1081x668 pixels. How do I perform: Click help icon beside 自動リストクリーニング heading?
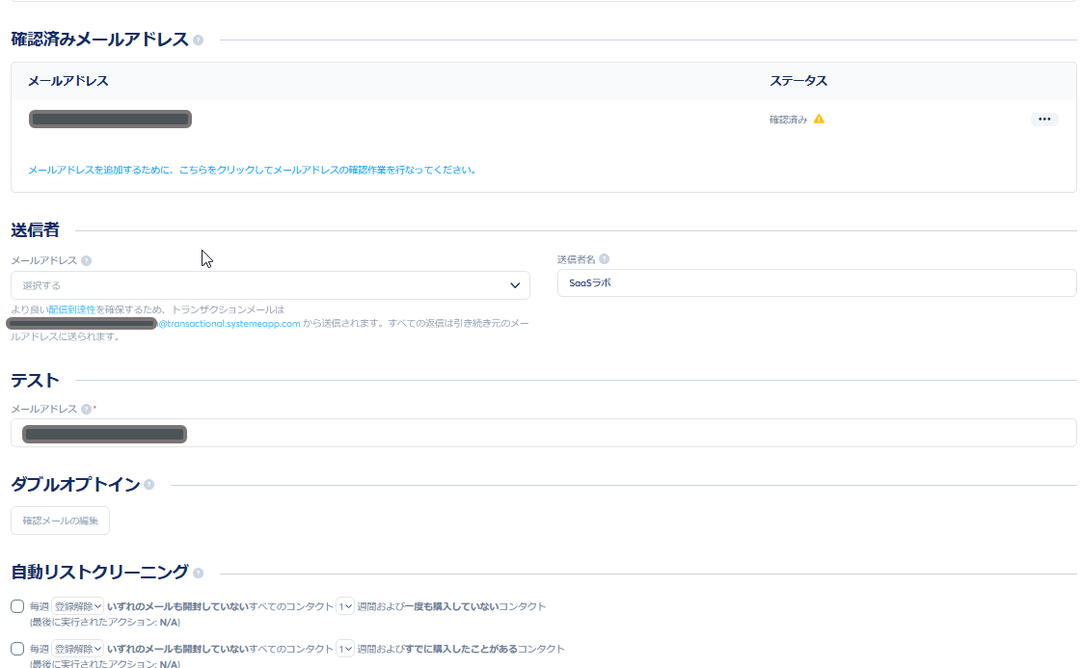click(x=199, y=573)
